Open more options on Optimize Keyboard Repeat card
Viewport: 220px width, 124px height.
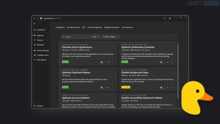[113, 88]
